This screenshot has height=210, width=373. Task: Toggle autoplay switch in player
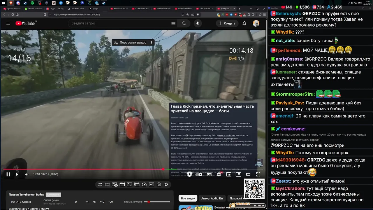tap(199, 174)
